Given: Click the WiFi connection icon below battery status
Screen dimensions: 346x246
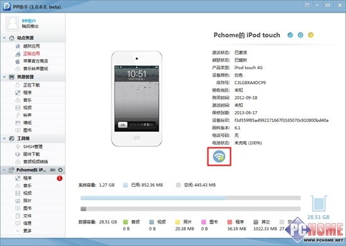Looking at the screenshot, I should [219, 156].
